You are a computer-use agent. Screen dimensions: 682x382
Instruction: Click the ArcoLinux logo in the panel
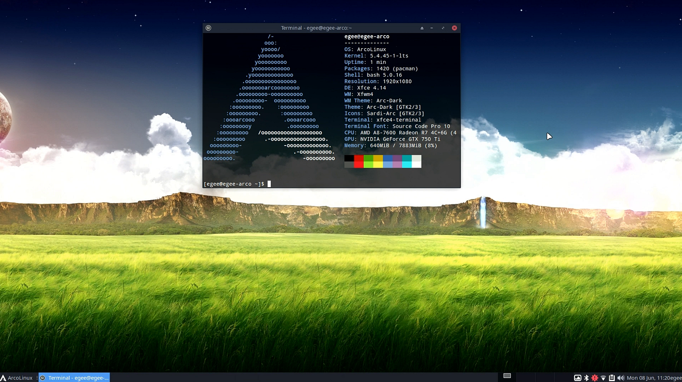4,377
